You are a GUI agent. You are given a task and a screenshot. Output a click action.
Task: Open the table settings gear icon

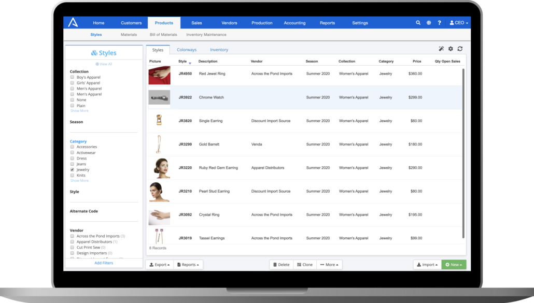[451, 49]
